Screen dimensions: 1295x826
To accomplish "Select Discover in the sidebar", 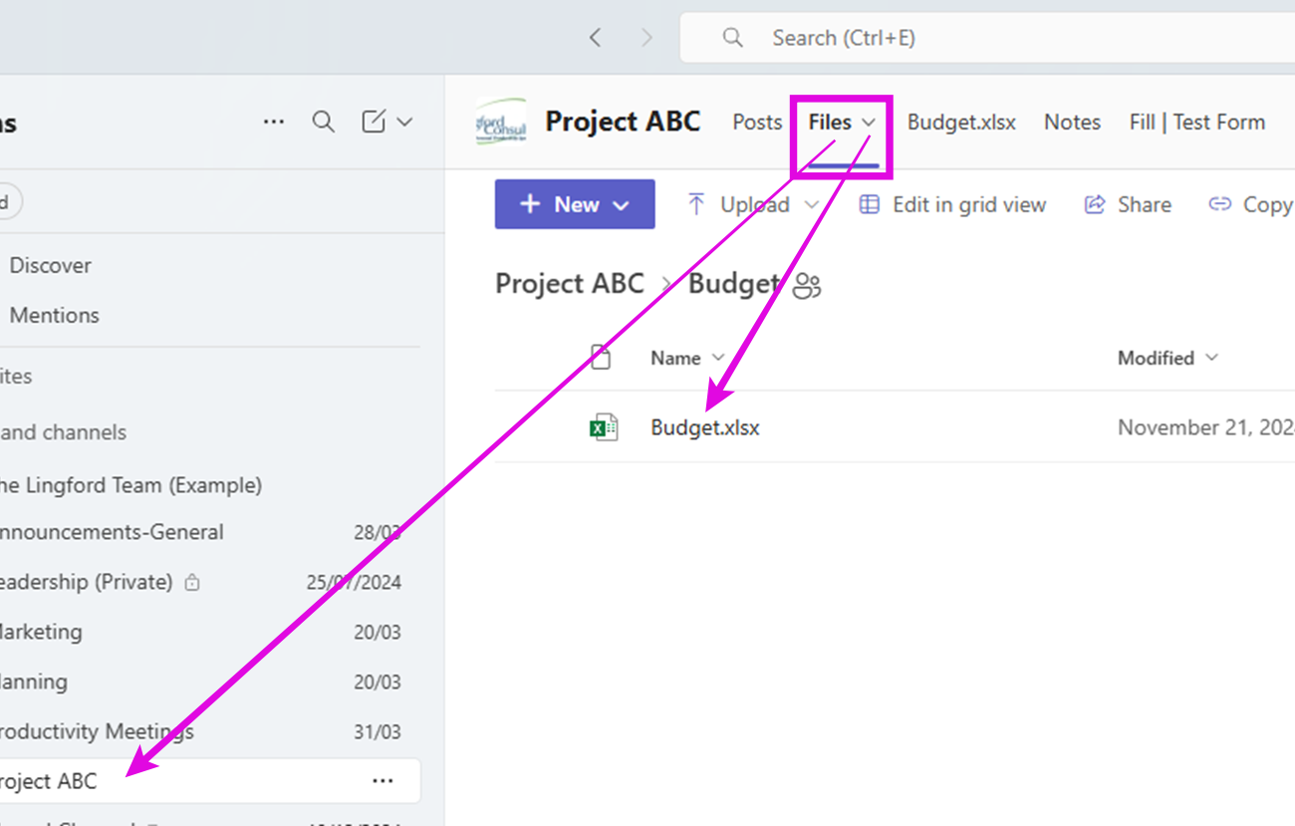I will point(50,265).
